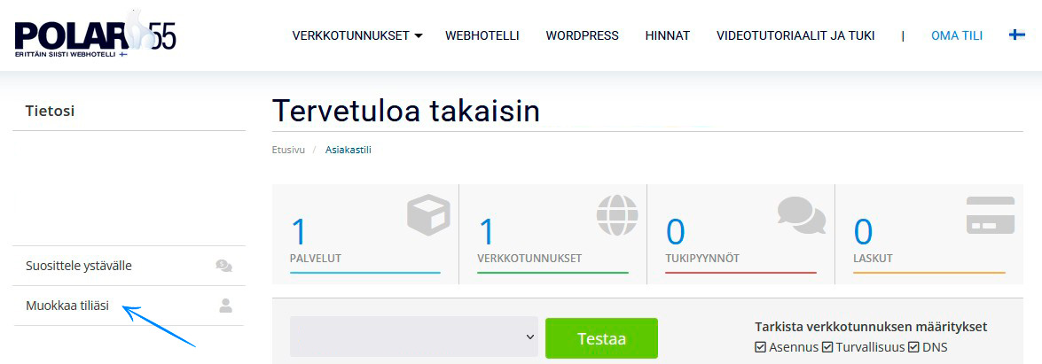Open the Webhotelli menu item
The height and width of the screenshot is (364, 1042).
pos(482,35)
